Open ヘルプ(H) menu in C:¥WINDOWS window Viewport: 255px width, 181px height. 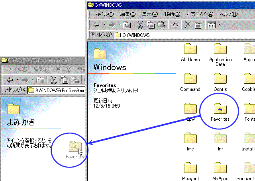pyautogui.click(x=228, y=14)
